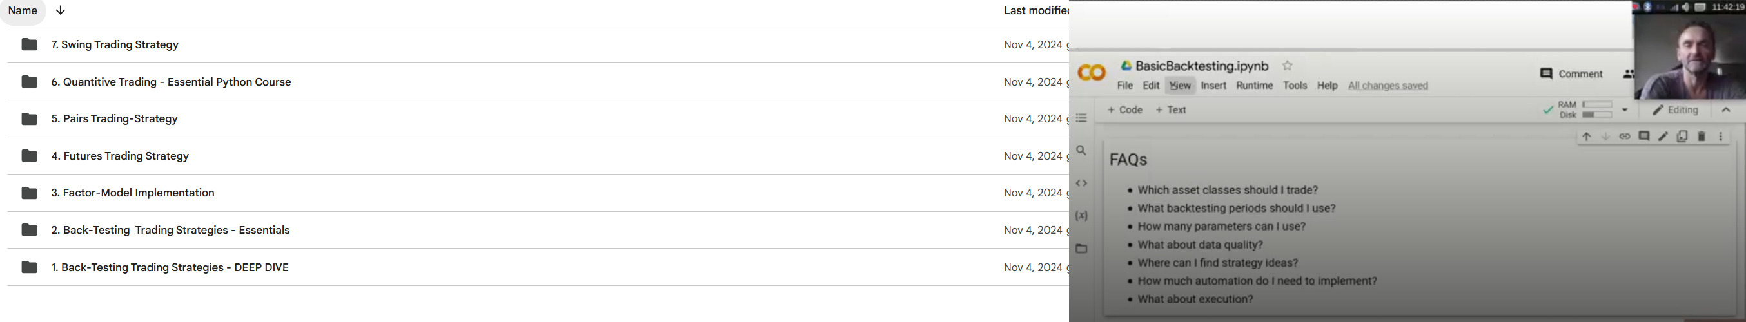Image resolution: width=1746 pixels, height=322 pixels.
Task: Collapse the Colab header with chevron
Action: (x=1725, y=109)
